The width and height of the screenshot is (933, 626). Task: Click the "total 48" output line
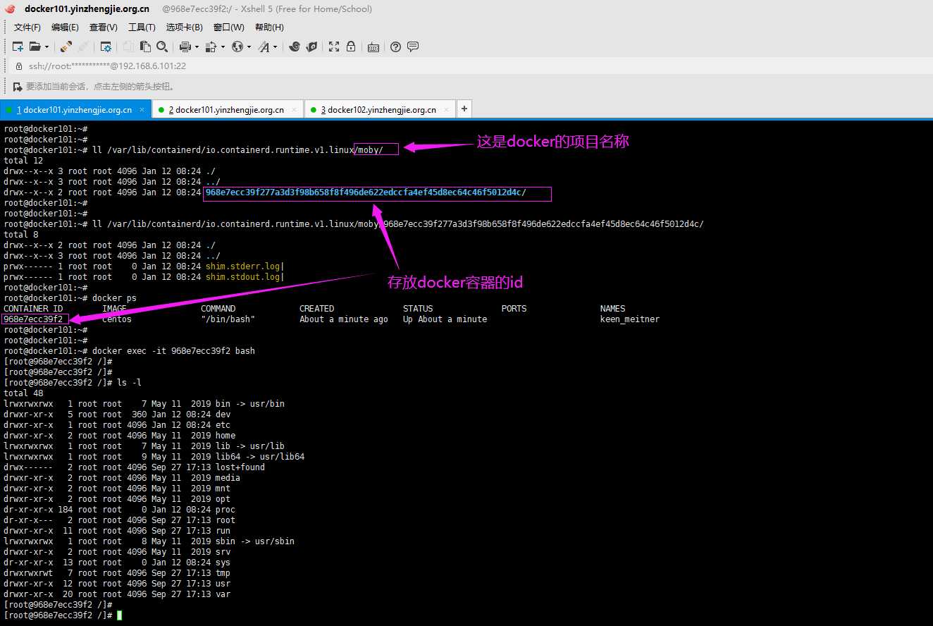tap(23, 393)
